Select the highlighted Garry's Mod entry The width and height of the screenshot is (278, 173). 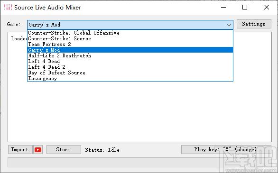[130, 50]
